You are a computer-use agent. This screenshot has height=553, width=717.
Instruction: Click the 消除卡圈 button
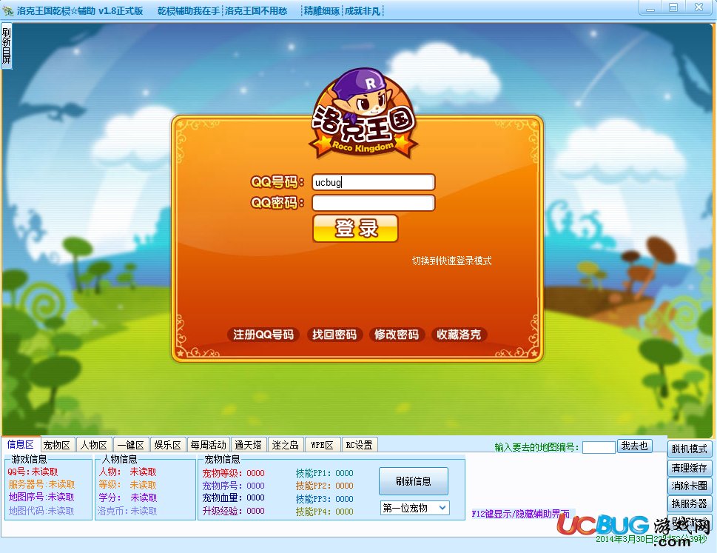tap(690, 486)
